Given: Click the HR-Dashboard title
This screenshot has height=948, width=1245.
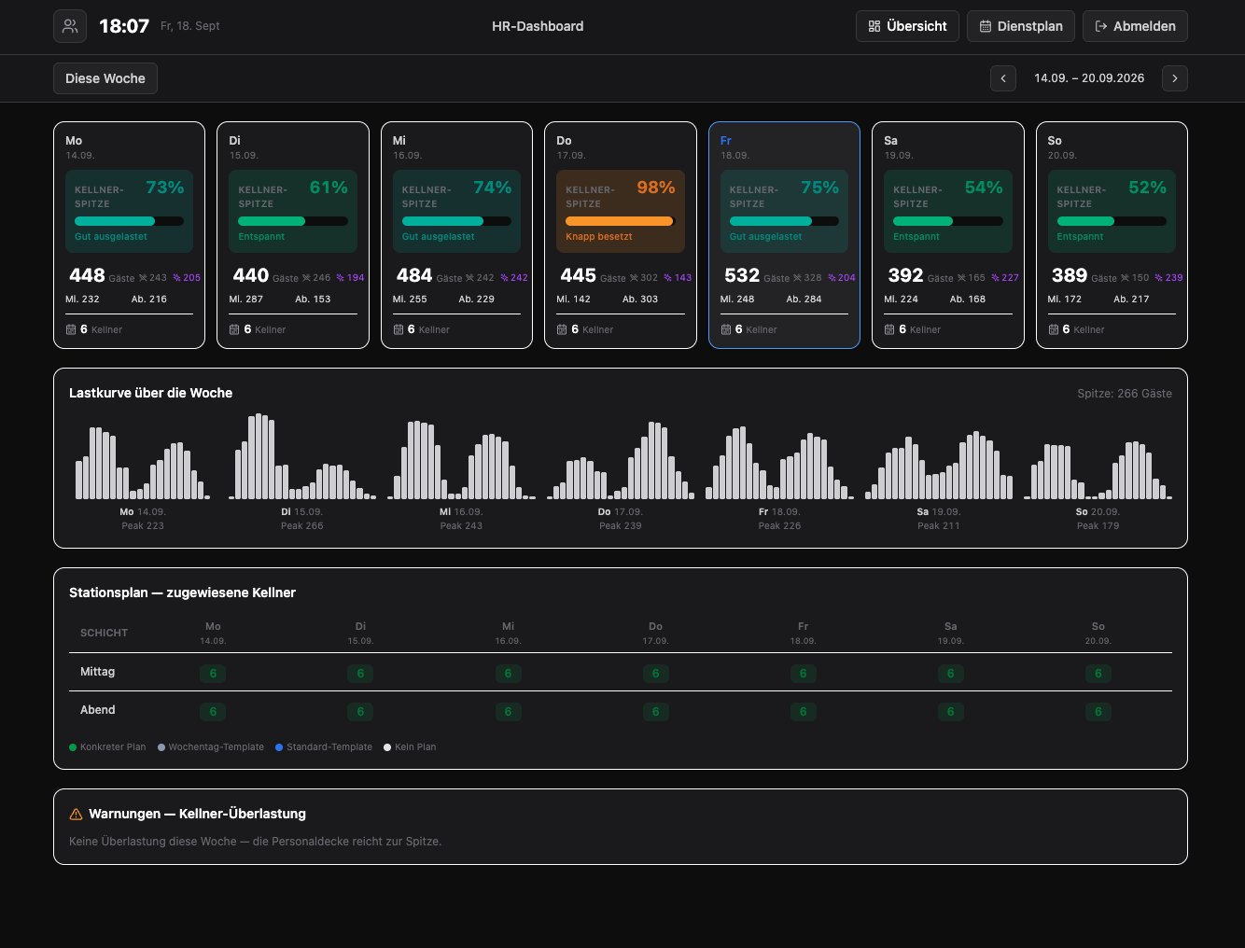Looking at the screenshot, I should tap(538, 26).
